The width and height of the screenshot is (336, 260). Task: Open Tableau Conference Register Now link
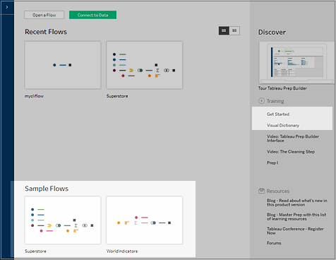pyautogui.click(x=295, y=231)
